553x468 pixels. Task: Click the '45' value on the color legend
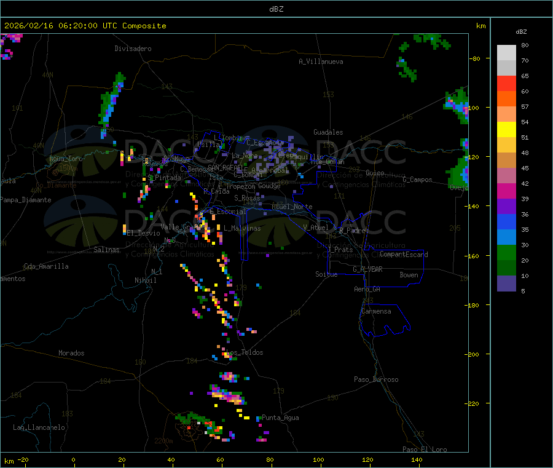(x=525, y=168)
